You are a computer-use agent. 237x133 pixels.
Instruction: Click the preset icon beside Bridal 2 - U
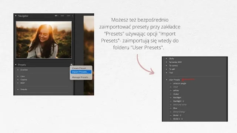click(171, 119)
